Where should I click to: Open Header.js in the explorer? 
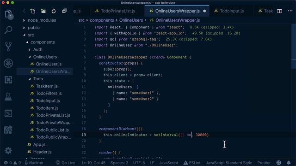point(42,152)
